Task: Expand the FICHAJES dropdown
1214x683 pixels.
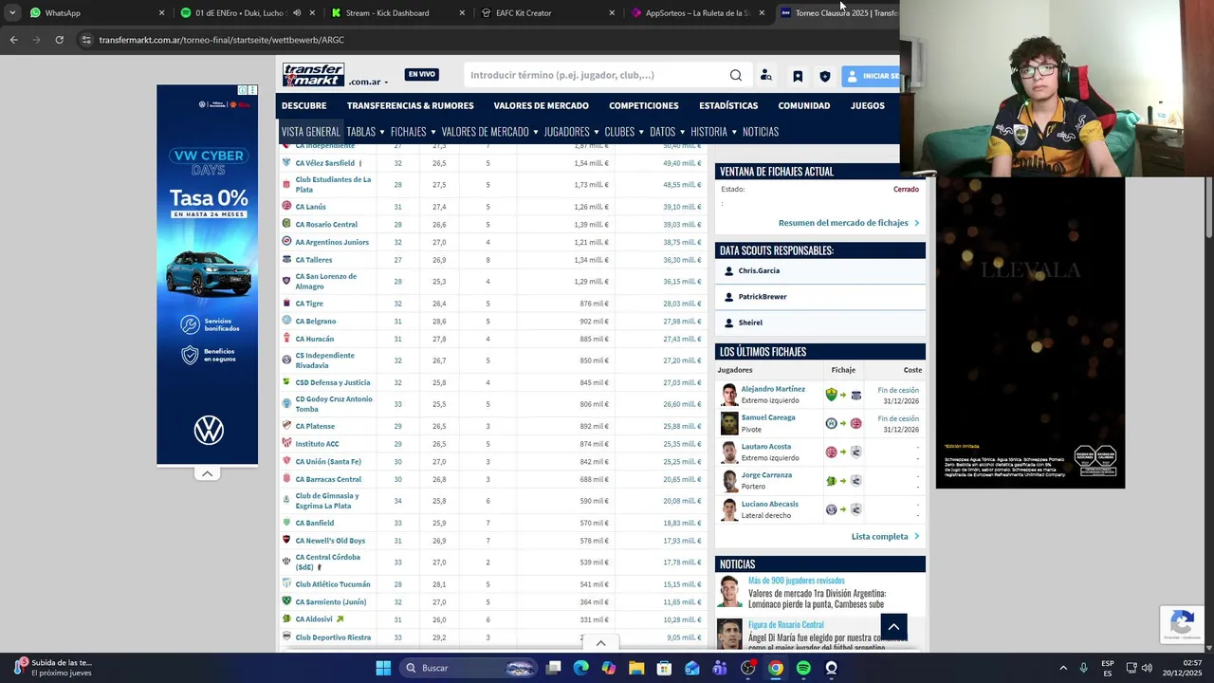Action: (x=413, y=132)
